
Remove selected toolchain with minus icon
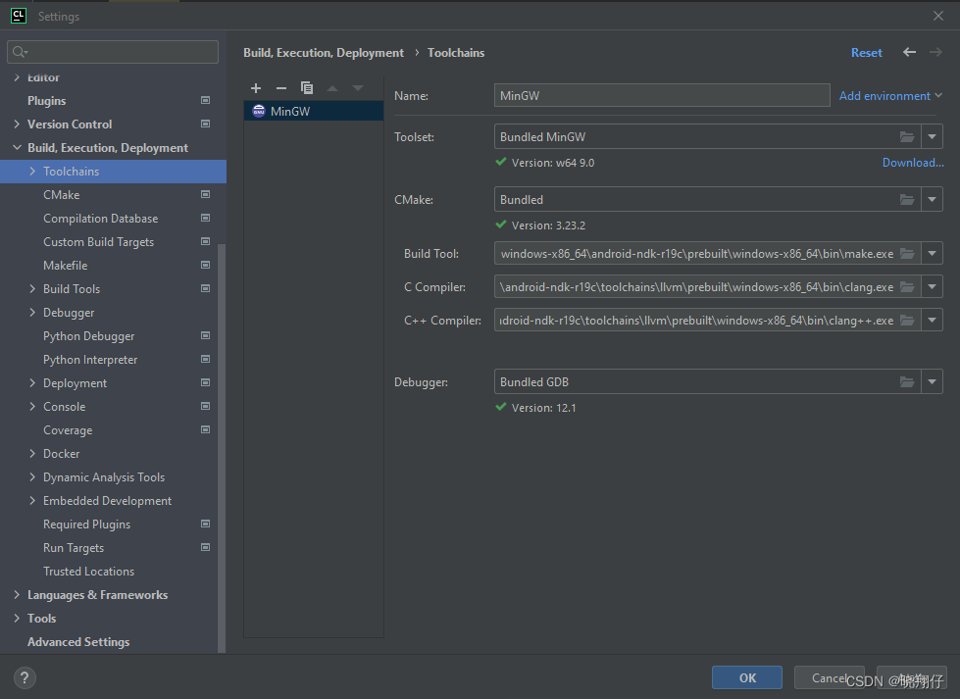(281, 88)
